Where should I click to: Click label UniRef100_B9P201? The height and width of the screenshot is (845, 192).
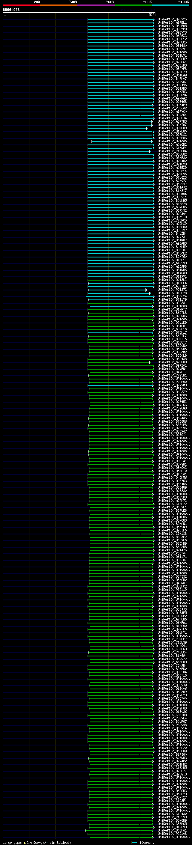point(172,366)
